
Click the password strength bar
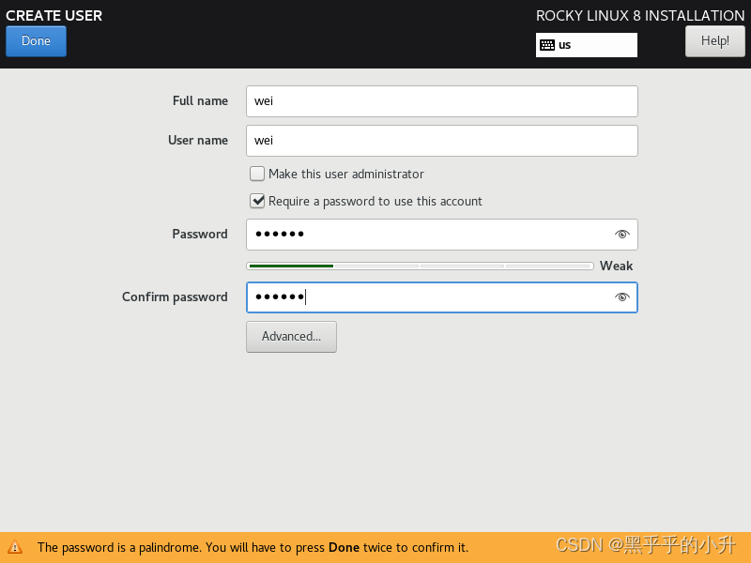(x=420, y=266)
